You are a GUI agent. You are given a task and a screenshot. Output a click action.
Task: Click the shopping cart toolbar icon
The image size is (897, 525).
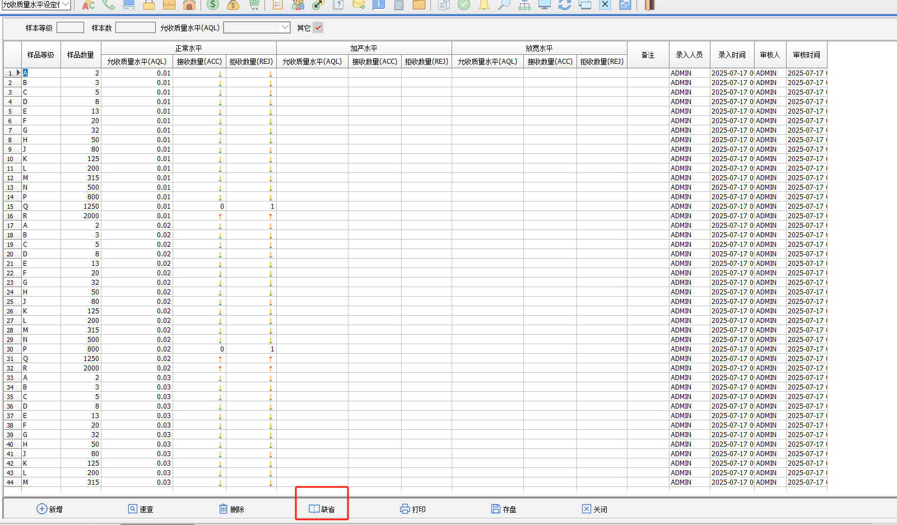point(254,5)
